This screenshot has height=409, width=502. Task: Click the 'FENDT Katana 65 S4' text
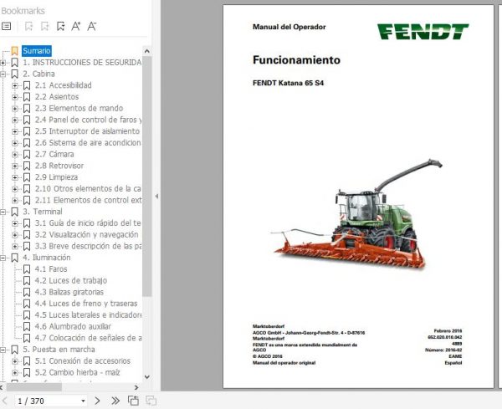[x=288, y=83]
